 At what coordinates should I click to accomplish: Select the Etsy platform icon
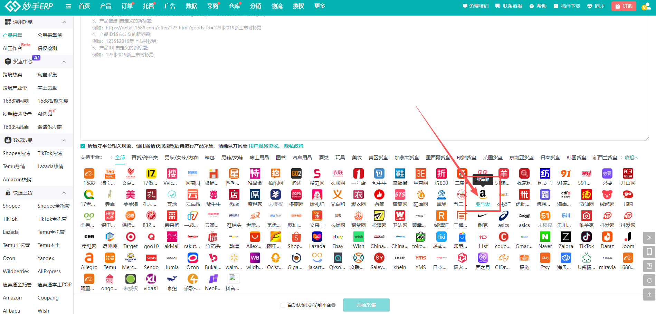tap(545, 258)
